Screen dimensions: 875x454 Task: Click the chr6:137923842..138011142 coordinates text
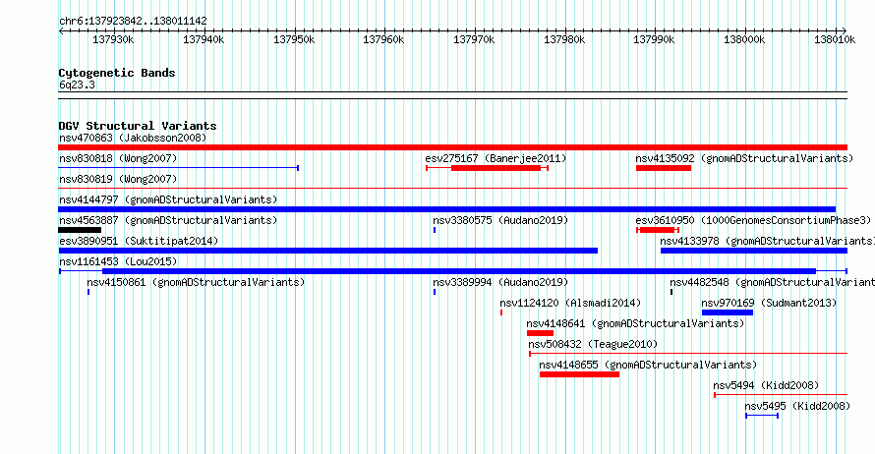[133, 22]
